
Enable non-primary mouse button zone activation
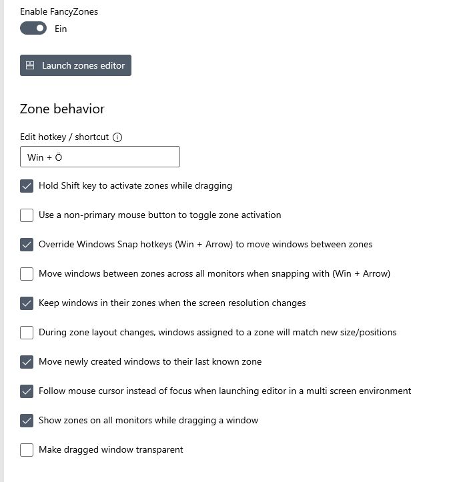[27, 215]
